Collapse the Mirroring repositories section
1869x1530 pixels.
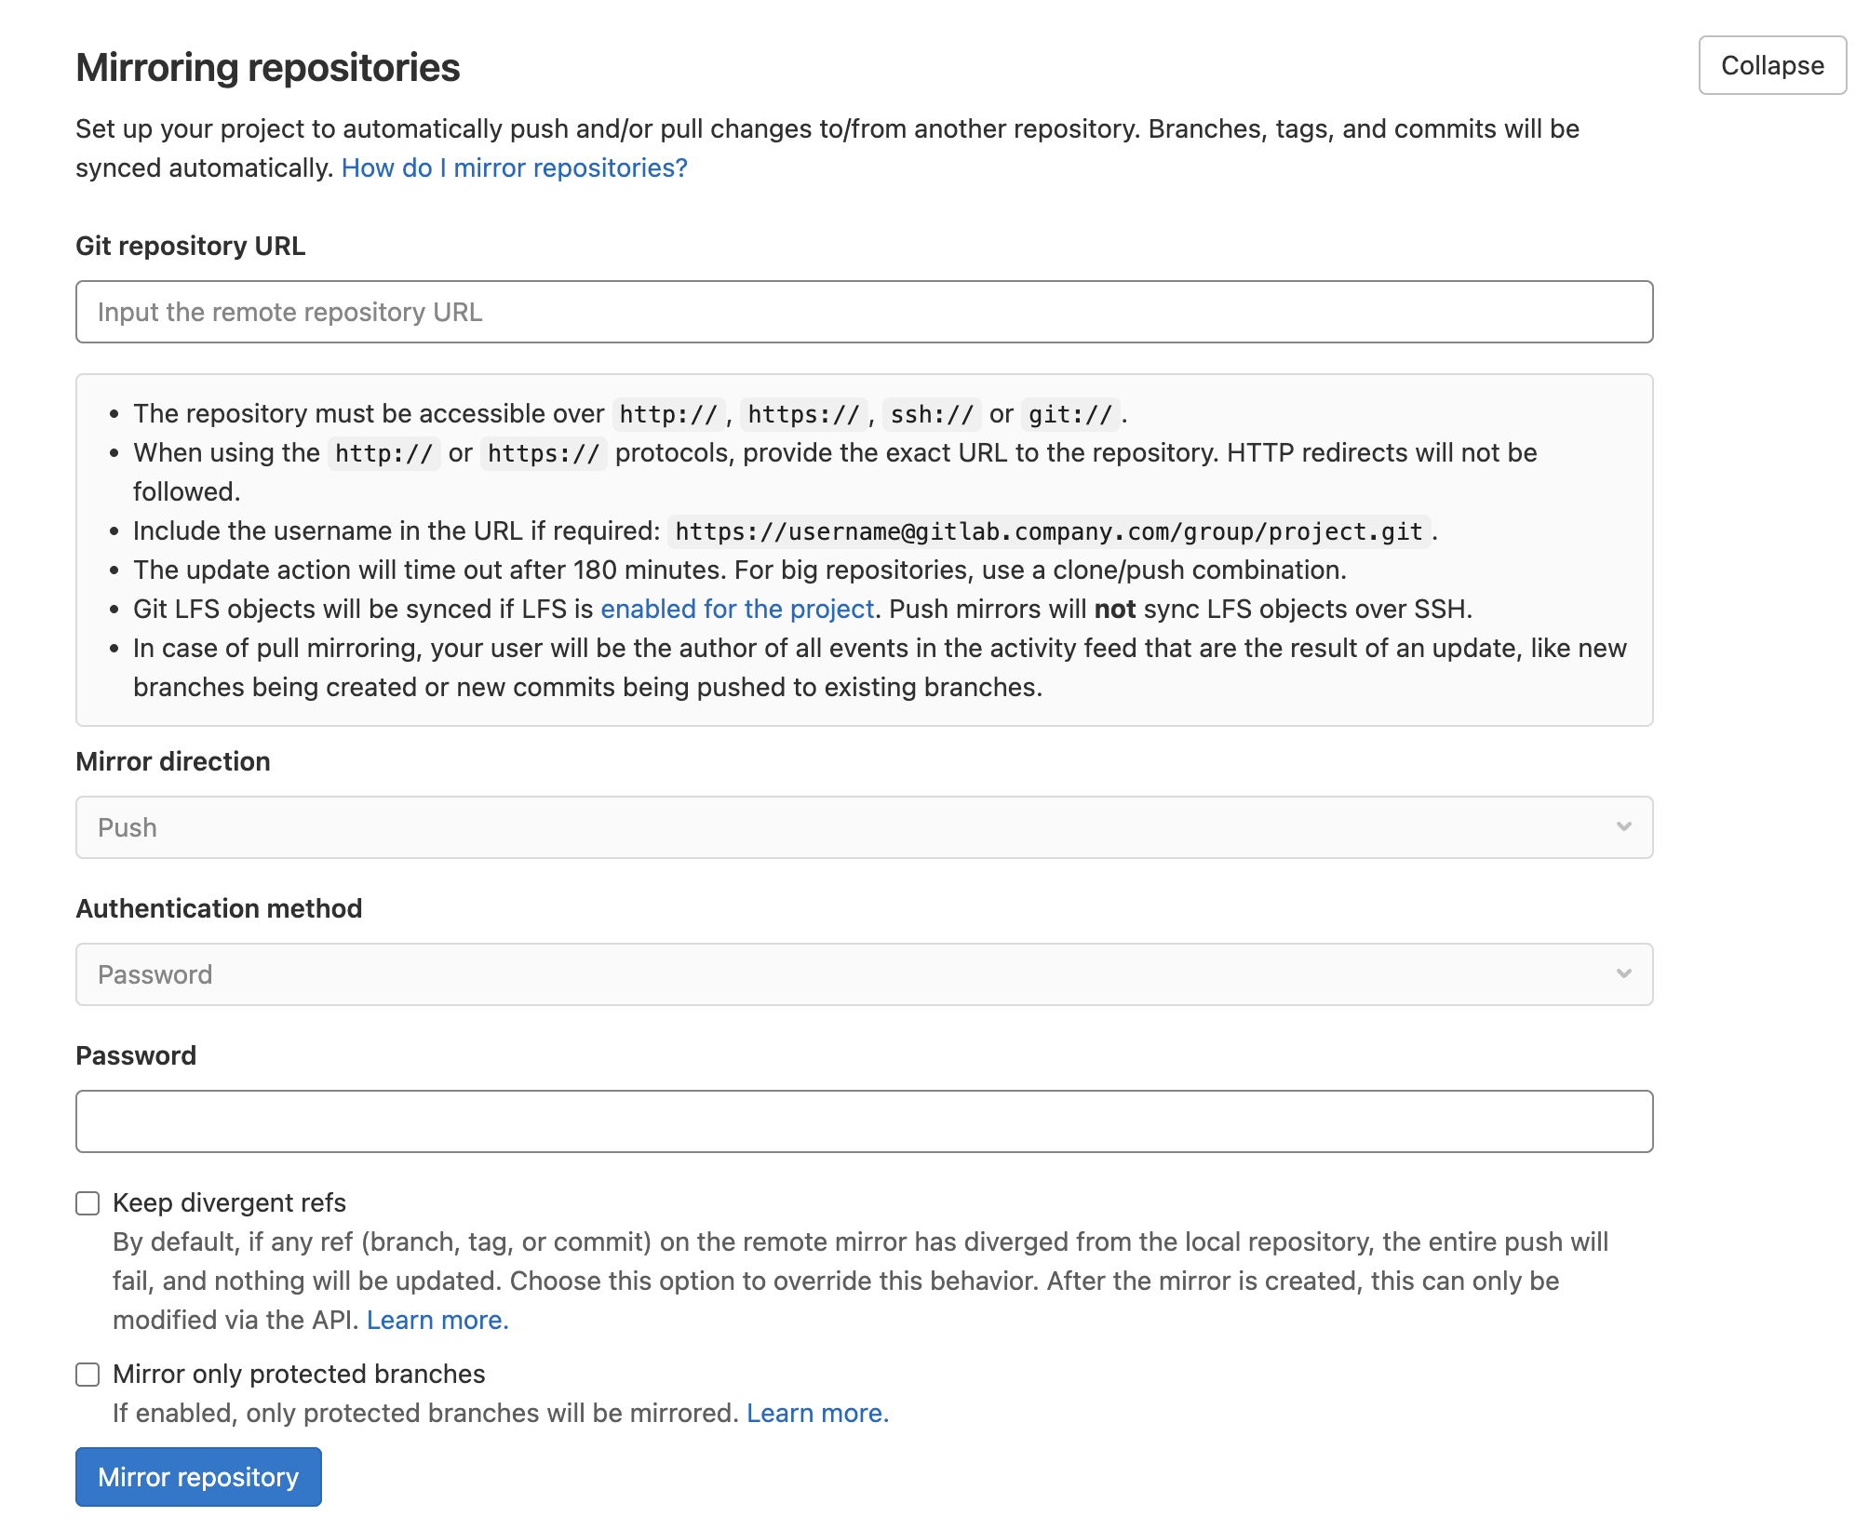tap(1771, 65)
